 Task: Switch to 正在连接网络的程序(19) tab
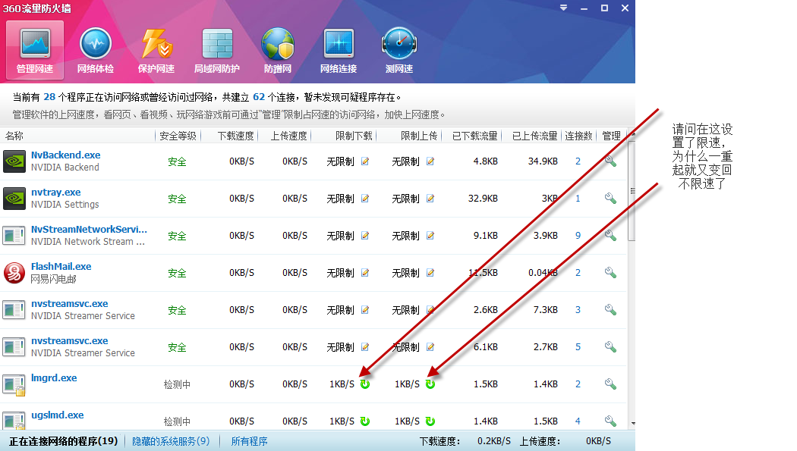(x=64, y=441)
